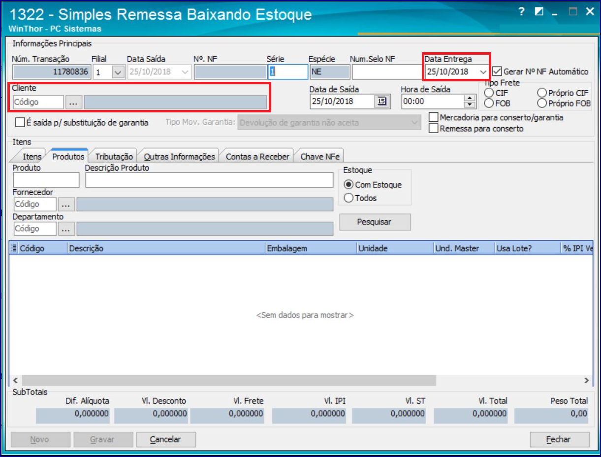Click the Dif. Alíquota subtotal value
The image size is (601, 457).
tap(73, 416)
